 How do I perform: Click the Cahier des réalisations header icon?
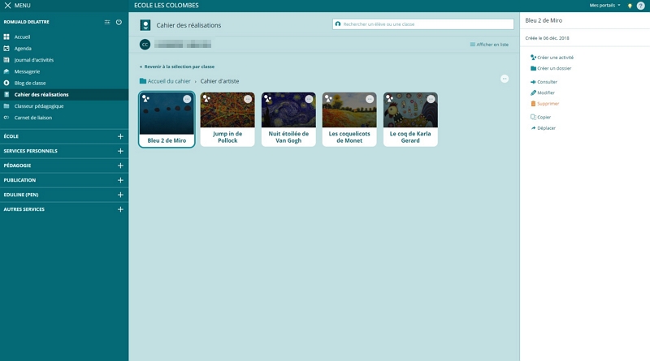(x=145, y=25)
